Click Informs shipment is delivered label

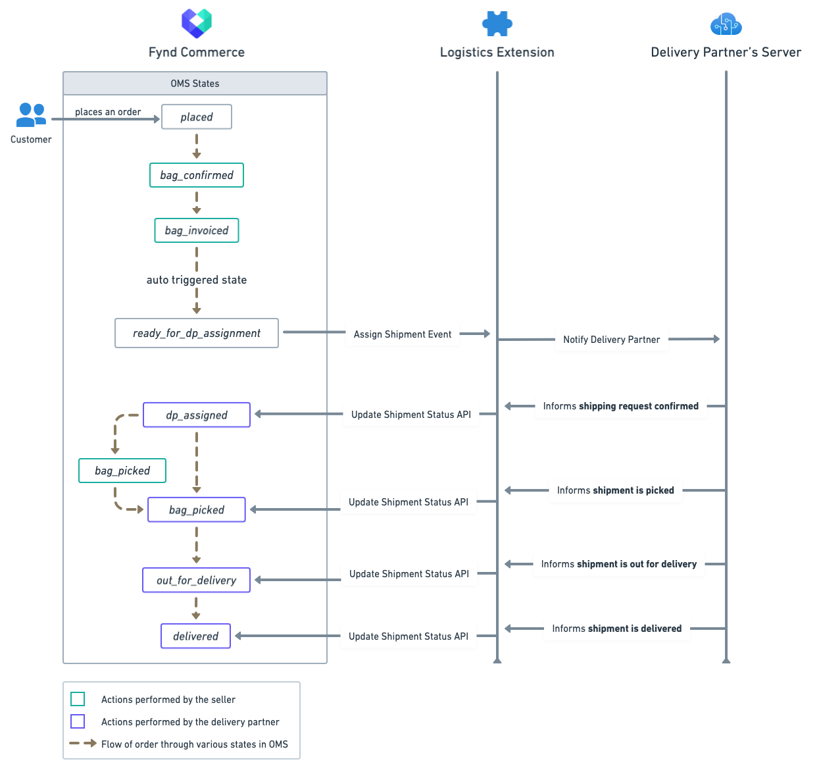click(x=616, y=629)
